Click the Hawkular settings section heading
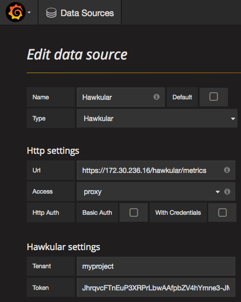 pos(64,247)
